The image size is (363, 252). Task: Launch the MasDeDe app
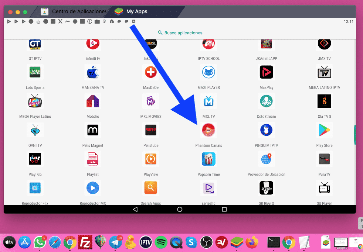click(150, 72)
